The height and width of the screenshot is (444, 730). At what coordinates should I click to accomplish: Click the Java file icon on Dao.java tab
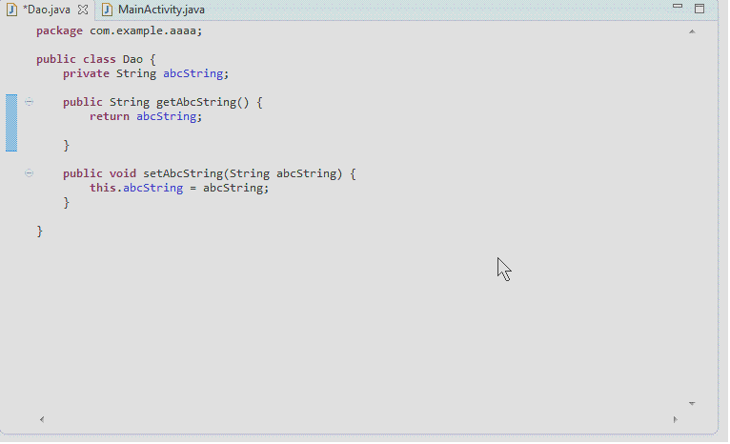pos(12,10)
